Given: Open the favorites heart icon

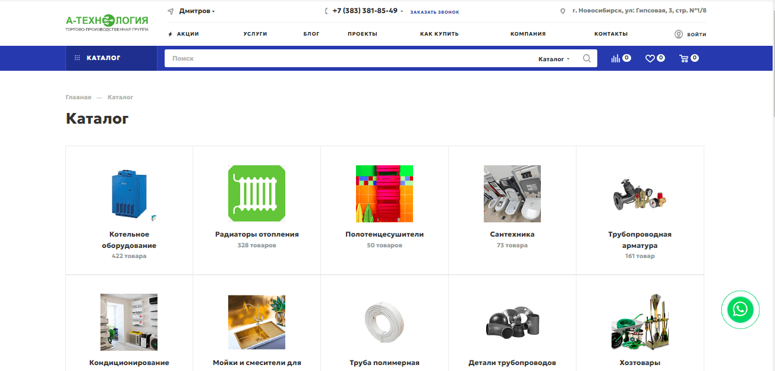Looking at the screenshot, I should click(x=650, y=58).
